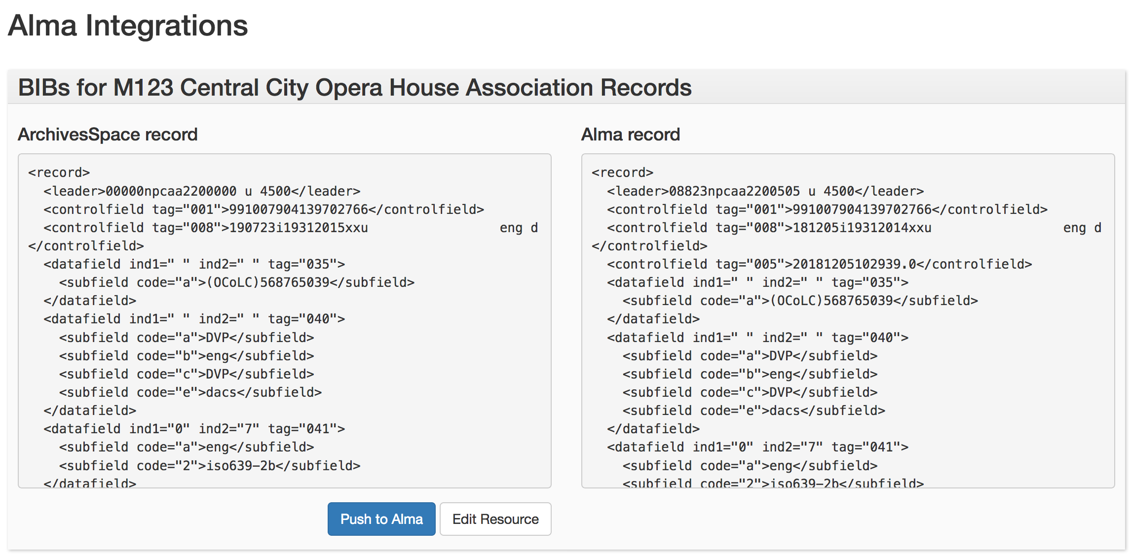Click the Push to Alma button
Viewport: 1130px width, 554px height.
click(381, 519)
